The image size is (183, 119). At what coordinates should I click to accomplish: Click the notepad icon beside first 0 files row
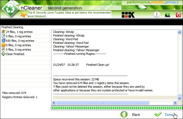pyautogui.click(x=3, y=36)
